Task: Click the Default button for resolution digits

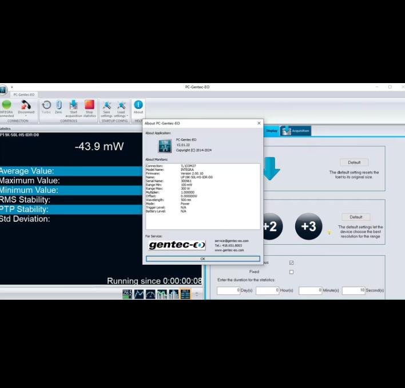Action: click(356, 217)
